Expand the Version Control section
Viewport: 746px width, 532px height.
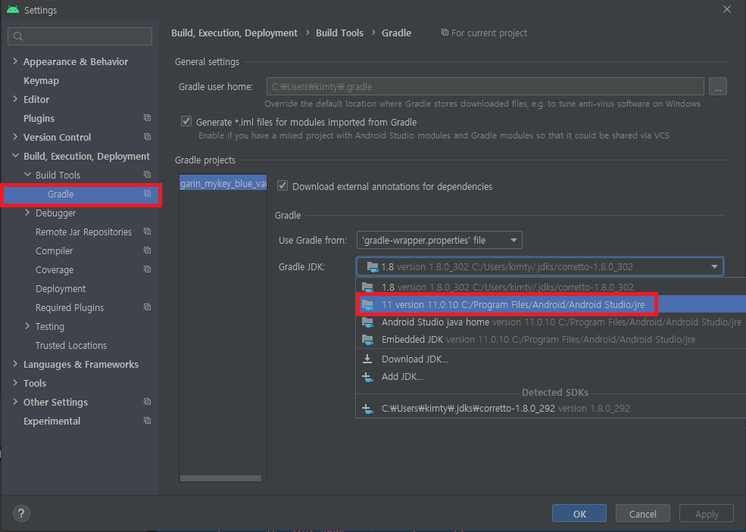coord(15,137)
